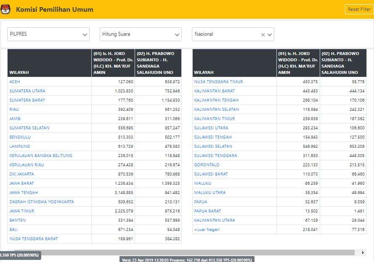View KEPULAUAN BANGKA BELITUNG details
374x262 pixels.
click(x=41, y=156)
